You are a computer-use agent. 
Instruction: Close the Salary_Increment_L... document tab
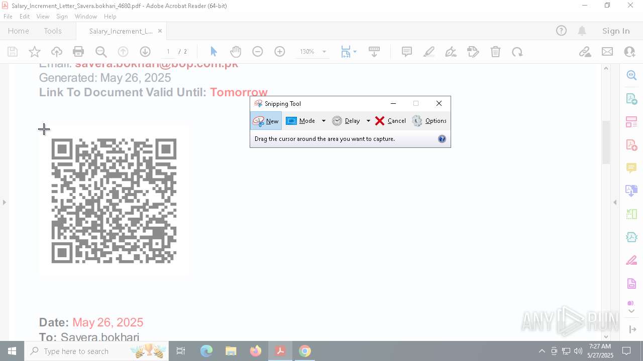pos(160,31)
